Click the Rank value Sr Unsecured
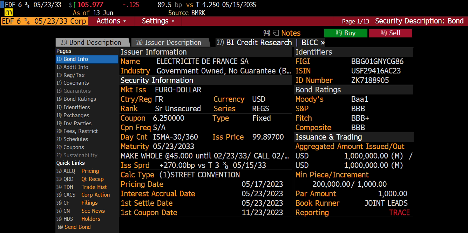 click(x=178, y=109)
